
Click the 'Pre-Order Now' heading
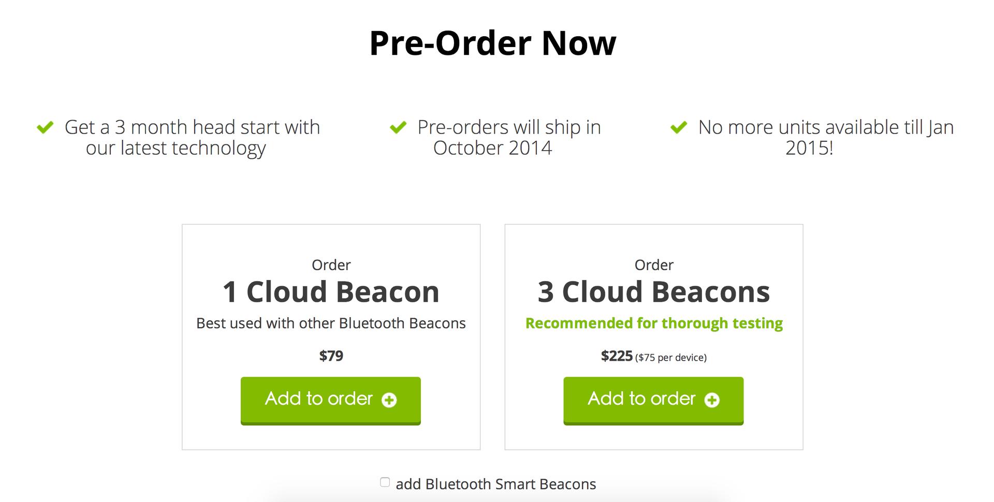pos(492,43)
